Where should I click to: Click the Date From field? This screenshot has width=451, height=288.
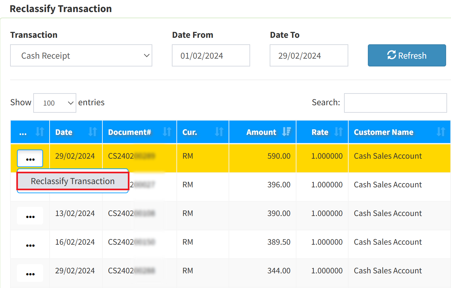click(x=211, y=55)
